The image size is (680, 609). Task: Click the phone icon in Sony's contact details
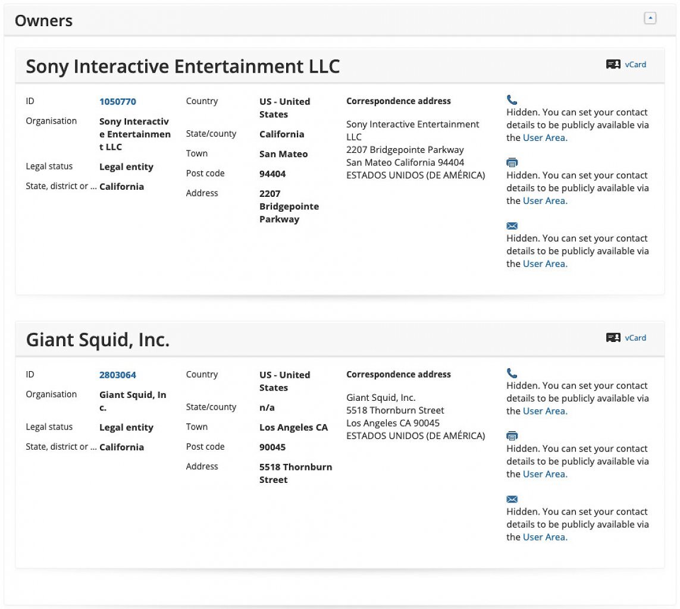point(512,100)
